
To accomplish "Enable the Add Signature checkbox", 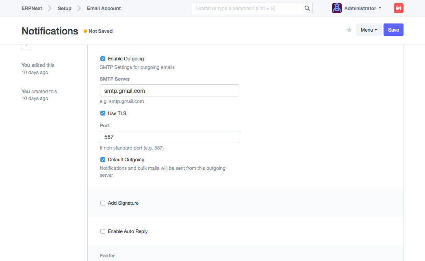I will click(x=103, y=203).
